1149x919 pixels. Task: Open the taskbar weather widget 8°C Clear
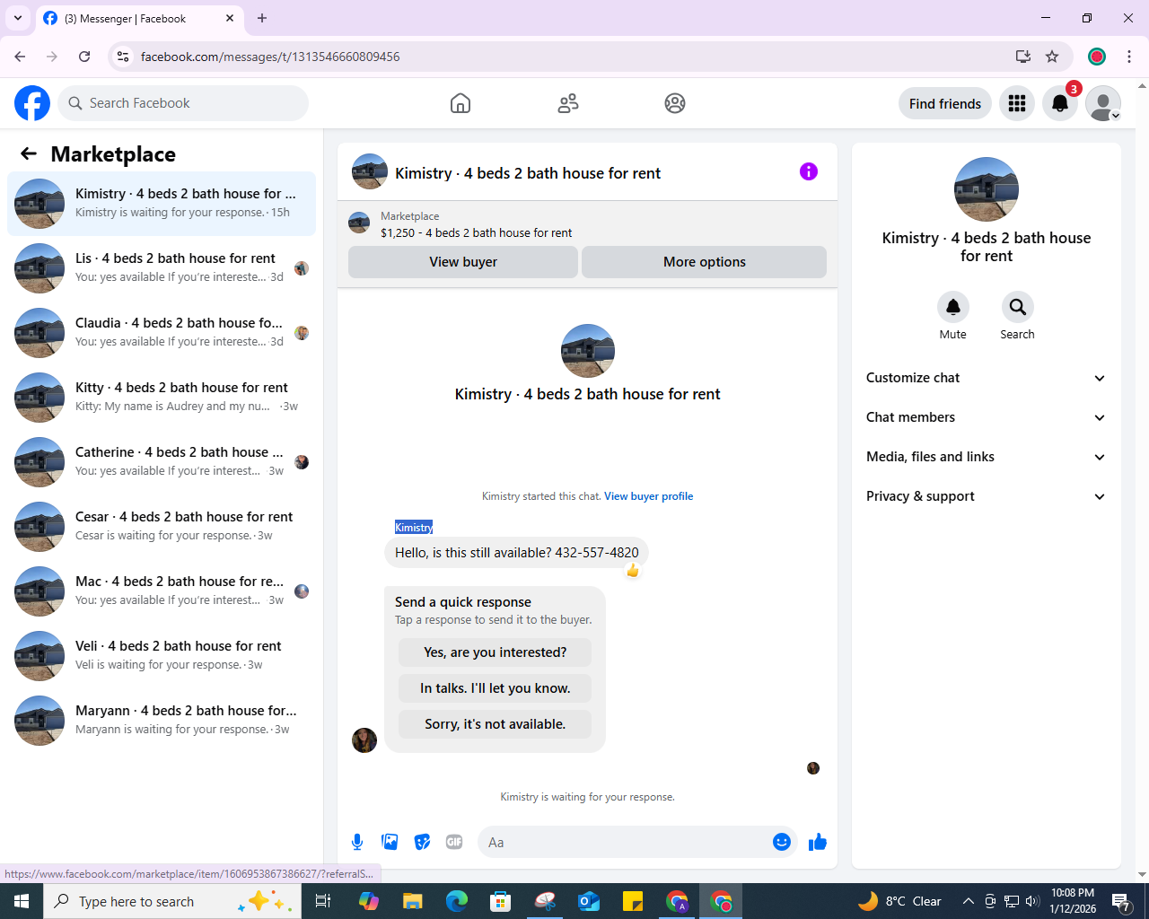(899, 901)
